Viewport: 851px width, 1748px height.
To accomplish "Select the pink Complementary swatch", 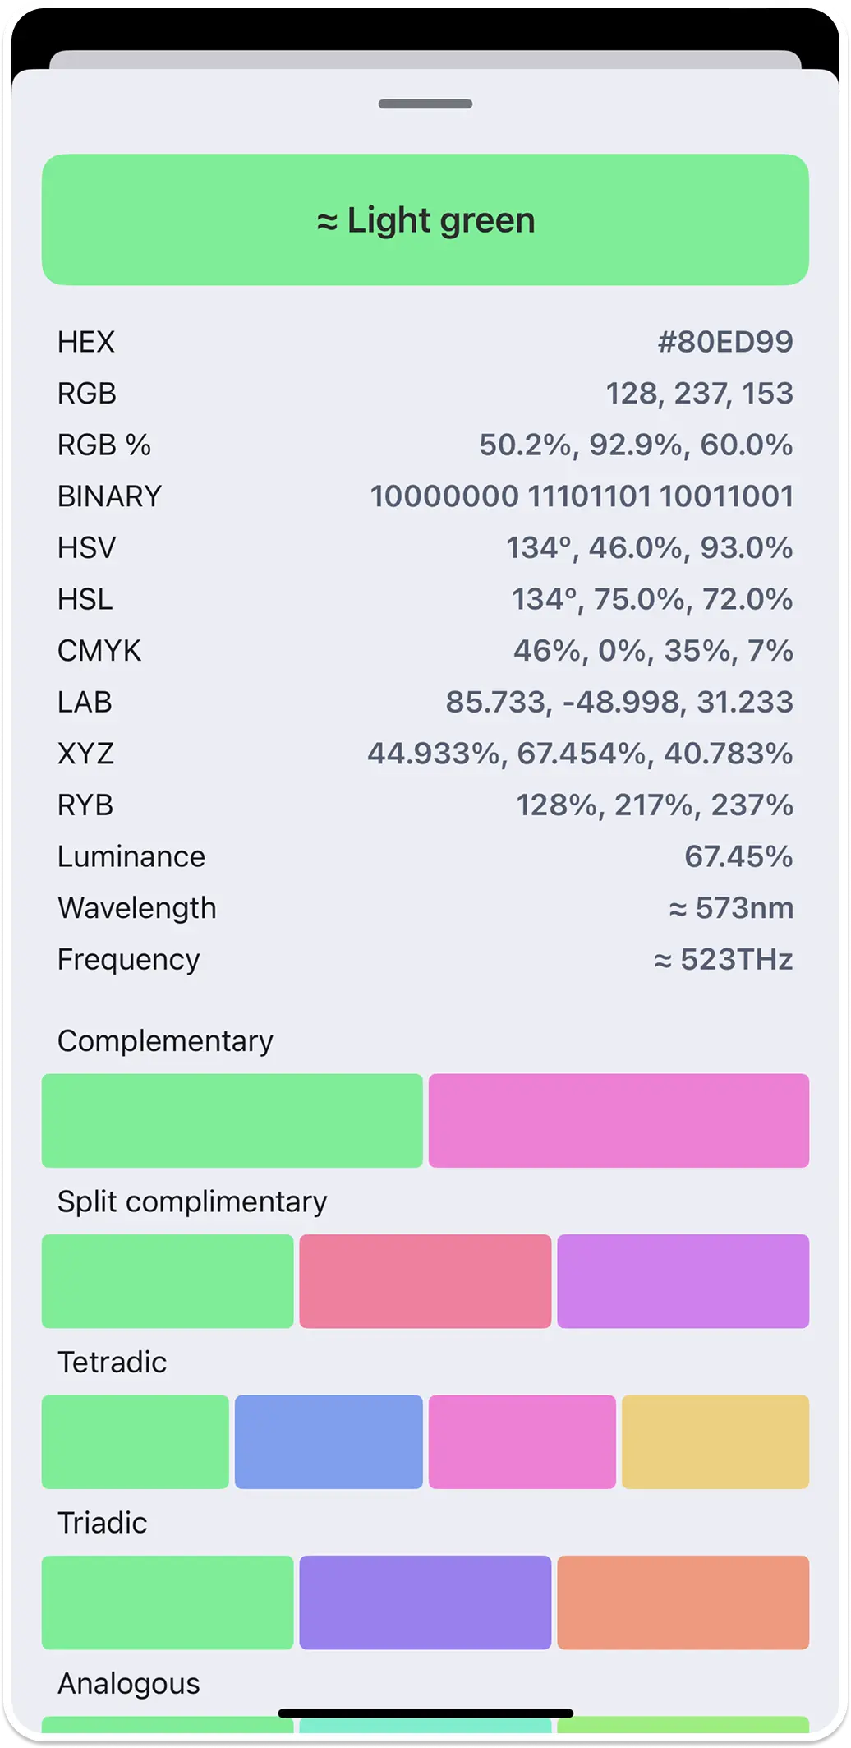I will point(619,1120).
